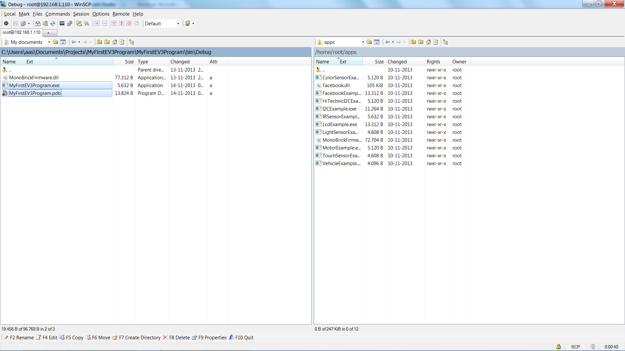Go back in local panel history

tap(74, 42)
